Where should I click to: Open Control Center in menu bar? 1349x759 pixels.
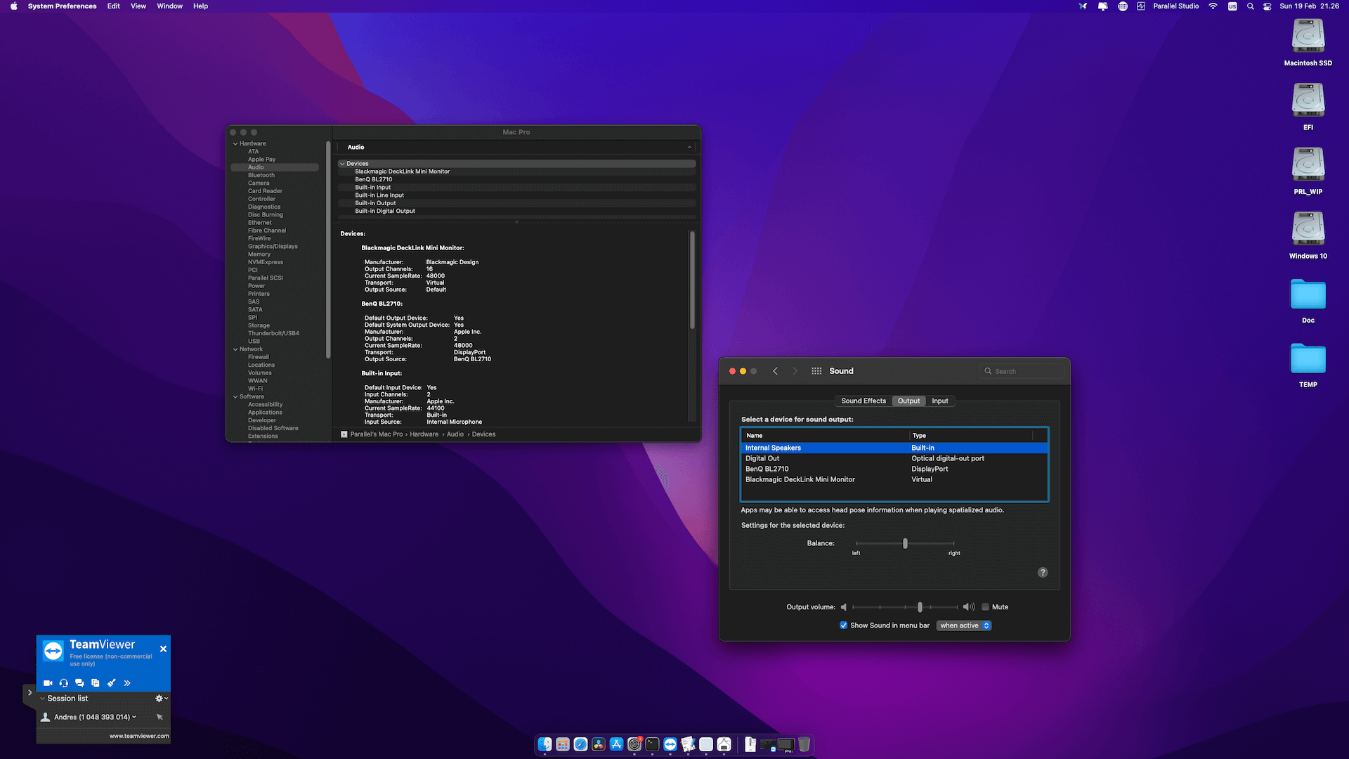pyautogui.click(x=1267, y=6)
